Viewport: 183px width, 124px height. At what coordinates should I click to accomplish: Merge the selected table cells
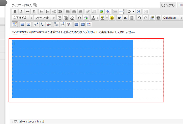[83, 24]
